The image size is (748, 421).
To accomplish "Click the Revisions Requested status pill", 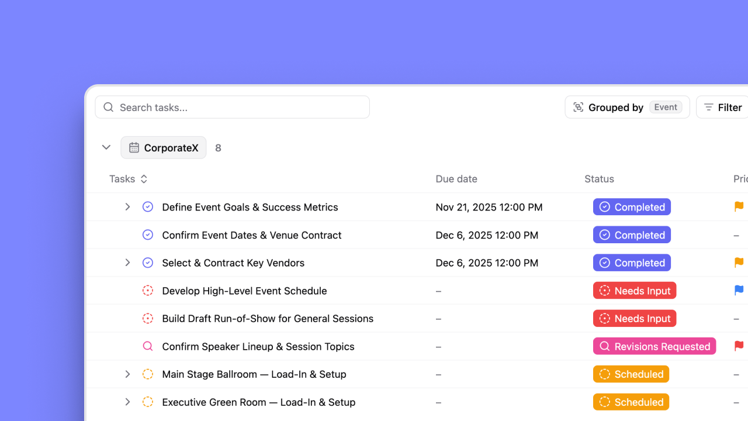I will [x=654, y=346].
